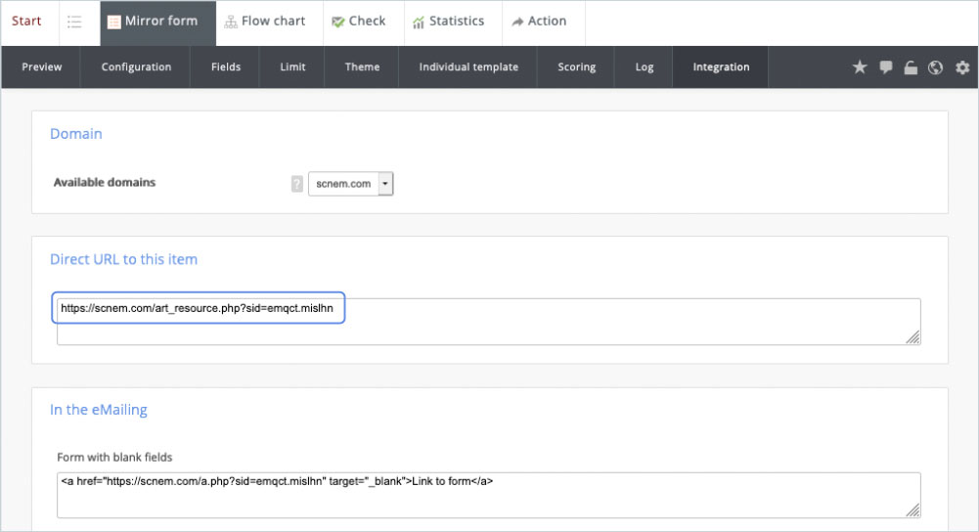The image size is (979, 532).
Task: Go to the Statistics tab
Action: (x=448, y=22)
